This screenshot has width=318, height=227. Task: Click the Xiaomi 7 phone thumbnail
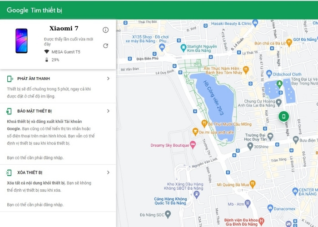coord(21,41)
